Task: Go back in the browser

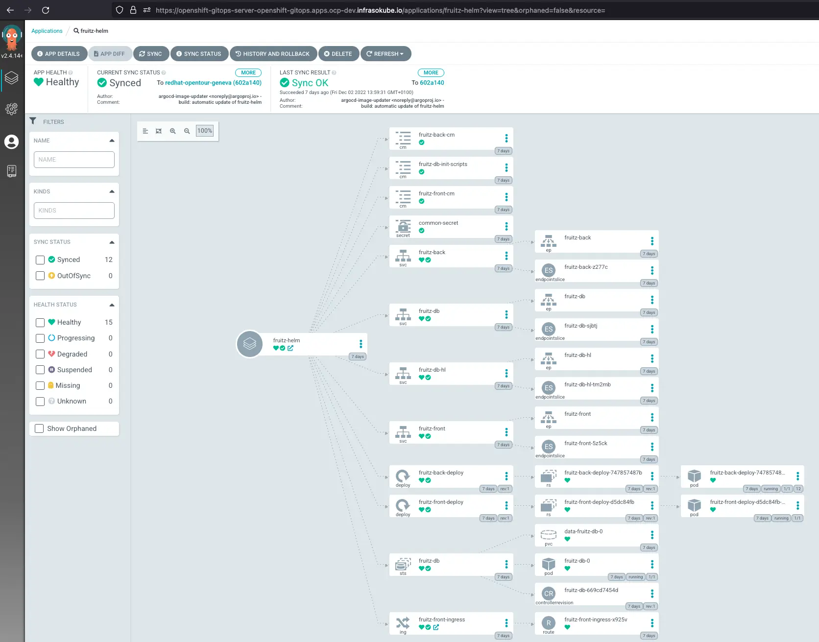Action: pos(10,10)
